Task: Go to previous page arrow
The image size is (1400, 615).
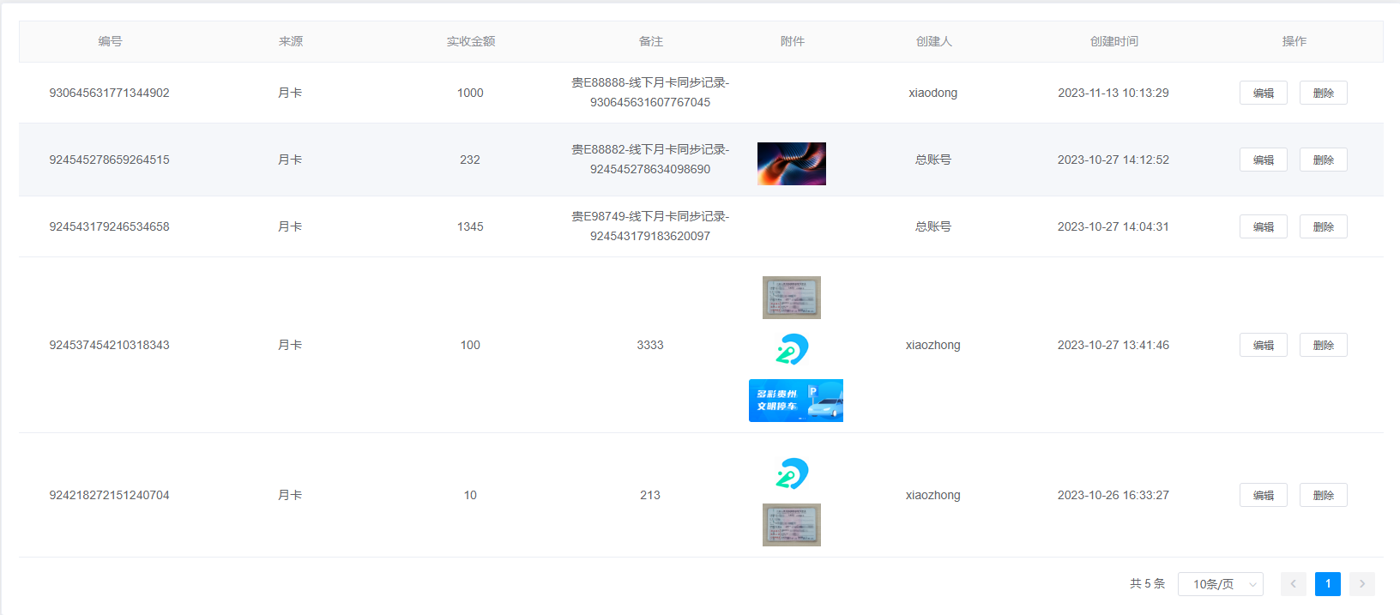Action: pyautogui.click(x=1293, y=584)
